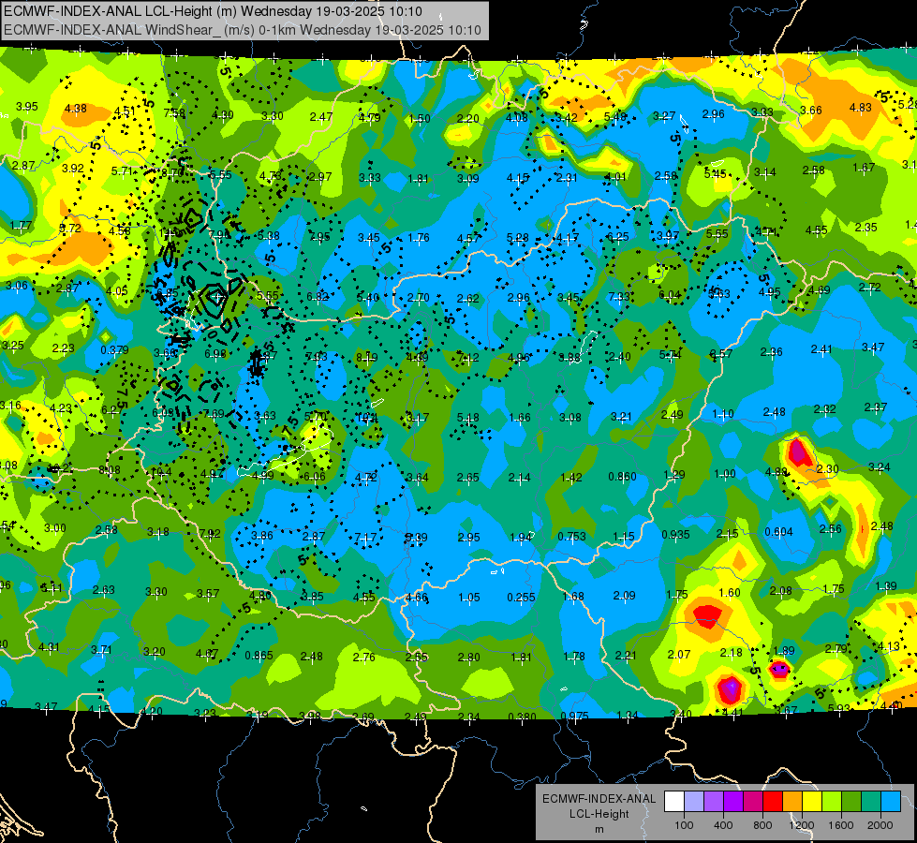The height and width of the screenshot is (843, 917).
Task: Click the wind shear value 1.10
Action: (x=723, y=414)
